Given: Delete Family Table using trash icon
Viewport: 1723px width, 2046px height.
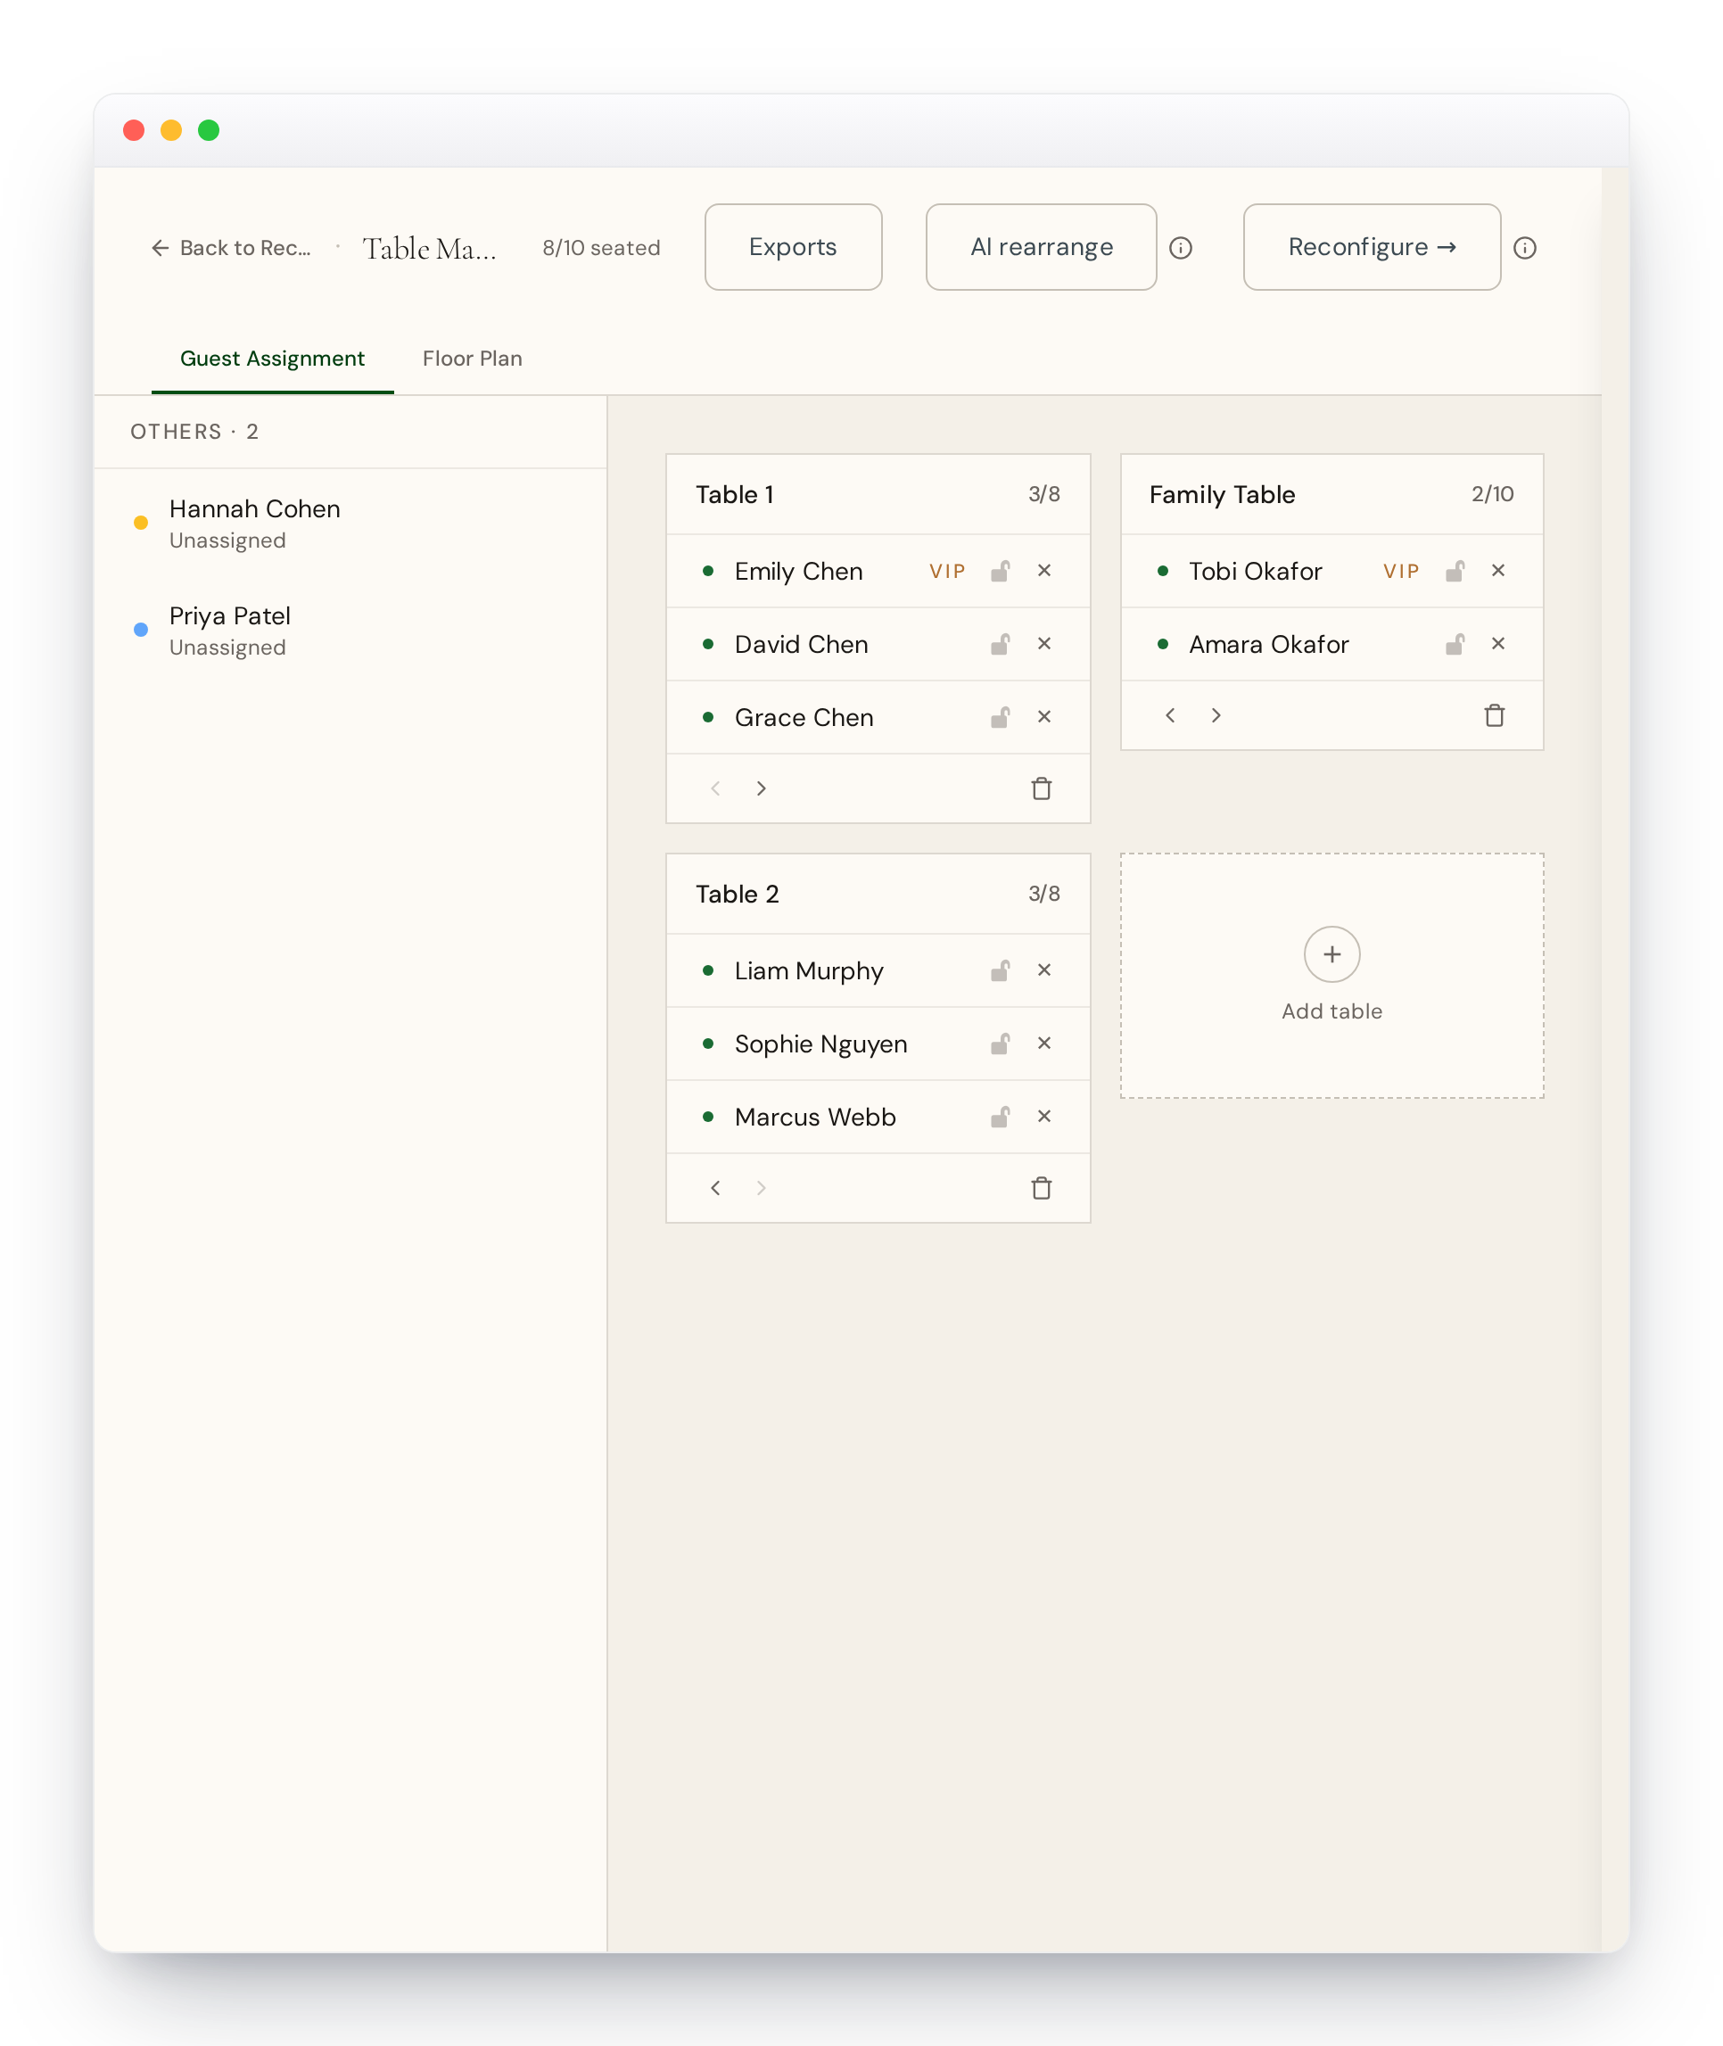Looking at the screenshot, I should point(1494,715).
